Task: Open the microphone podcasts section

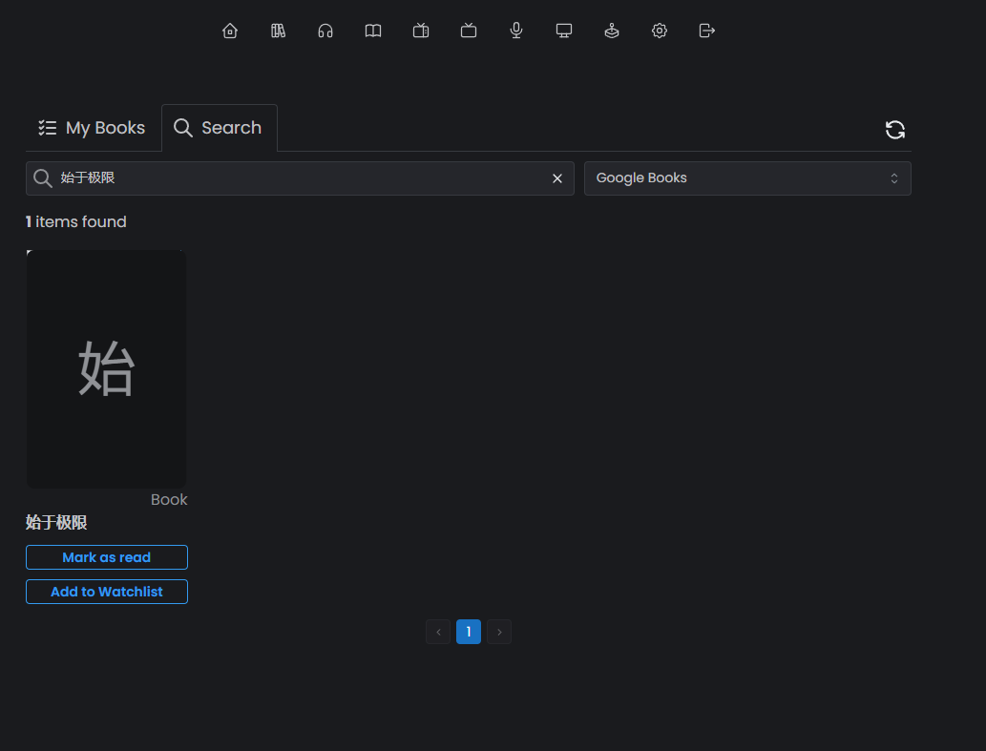Action: pos(516,31)
